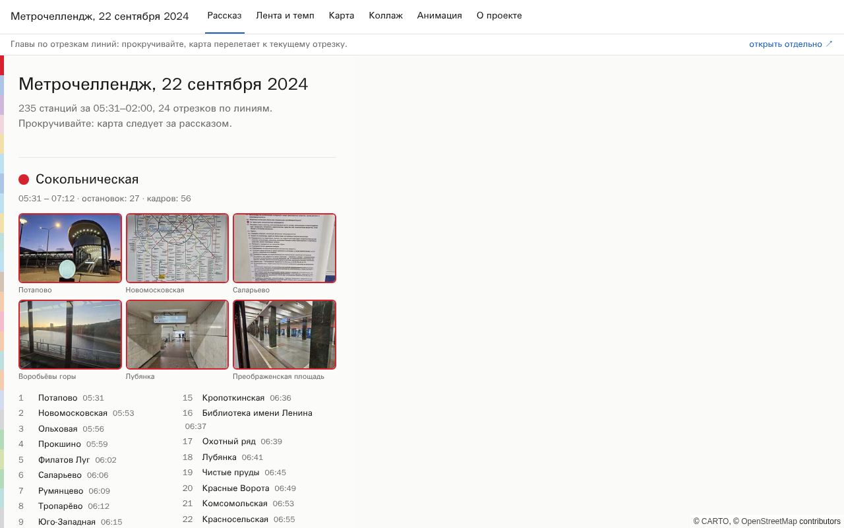This screenshot has width=844, height=528.
Task: Open the Потапово photo thumbnail
Action: pos(70,248)
